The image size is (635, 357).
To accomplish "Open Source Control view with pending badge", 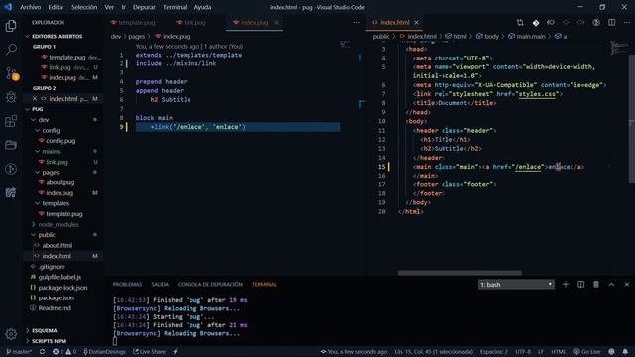I will tap(11, 73).
